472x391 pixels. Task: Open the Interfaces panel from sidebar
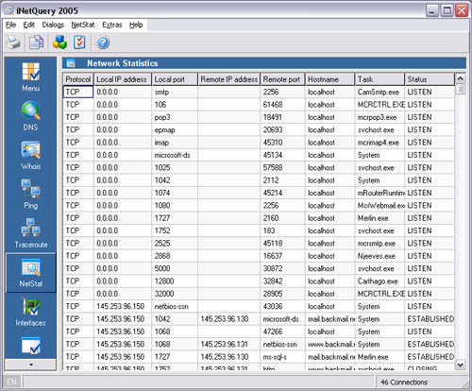pyautogui.click(x=30, y=312)
